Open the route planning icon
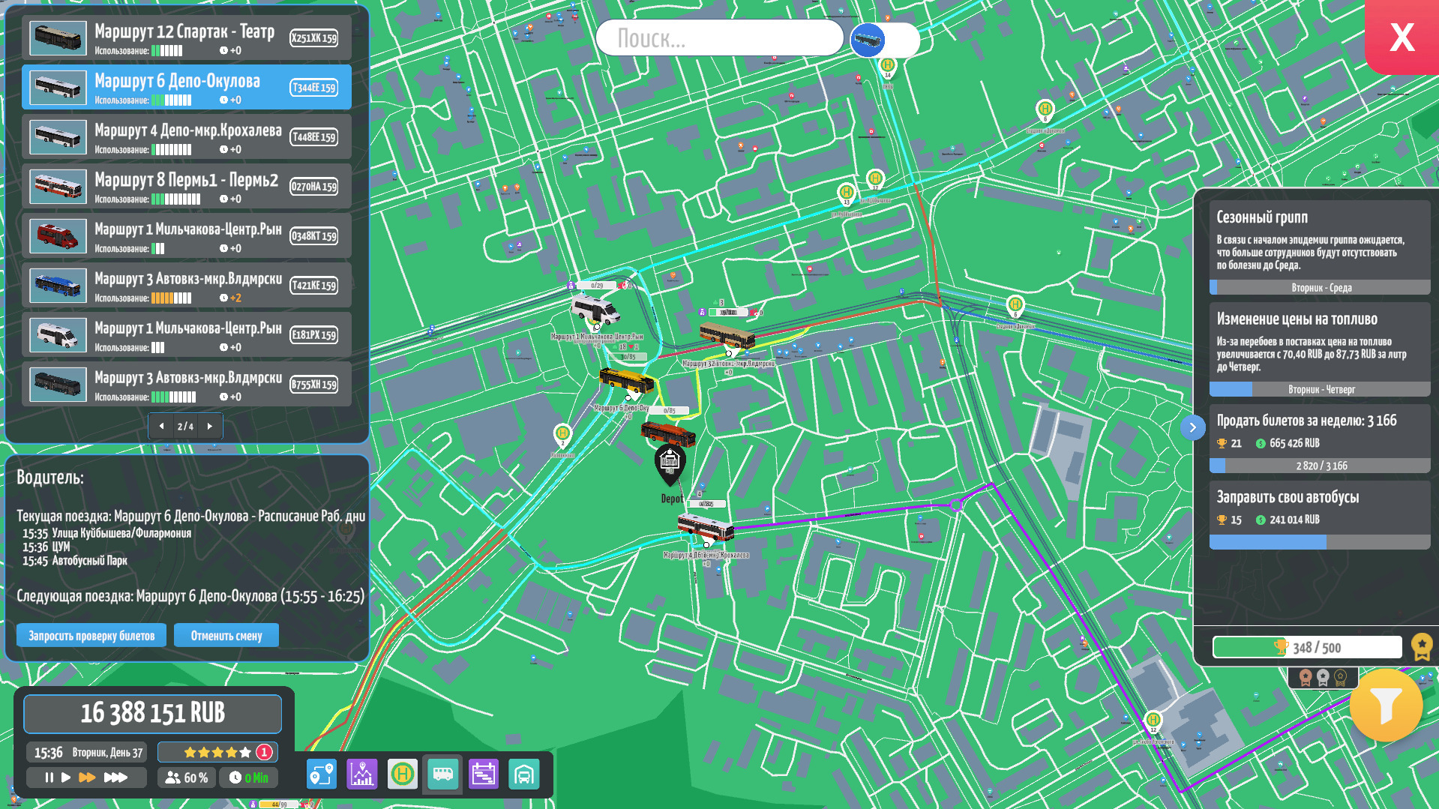This screenshot has width=1439, height=809. tap(322, 774)
